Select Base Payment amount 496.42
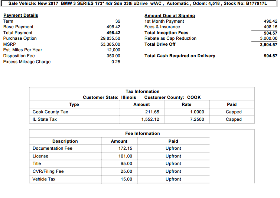 [x=113, y=27]
